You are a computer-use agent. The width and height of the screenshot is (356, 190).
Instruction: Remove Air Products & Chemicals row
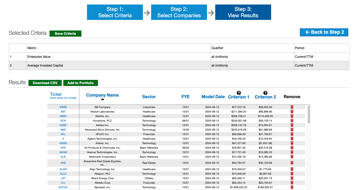click(292, 148)
